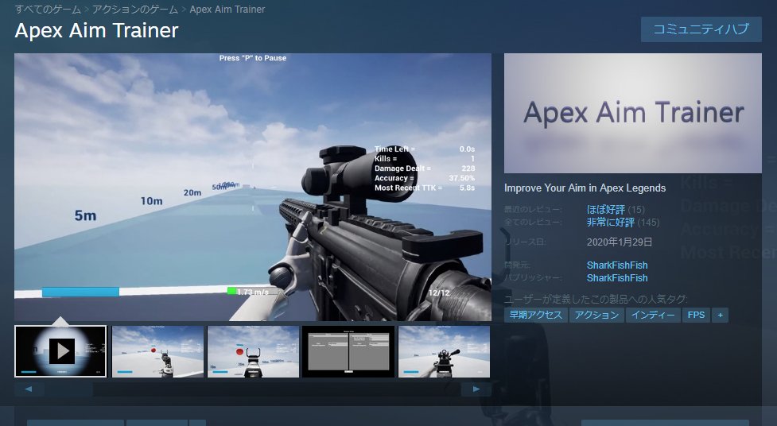Screen dimensions: 777x426
Task: Select the grey settings menu thumbnail
Action: pyautogui.click(x=348, y=351)
